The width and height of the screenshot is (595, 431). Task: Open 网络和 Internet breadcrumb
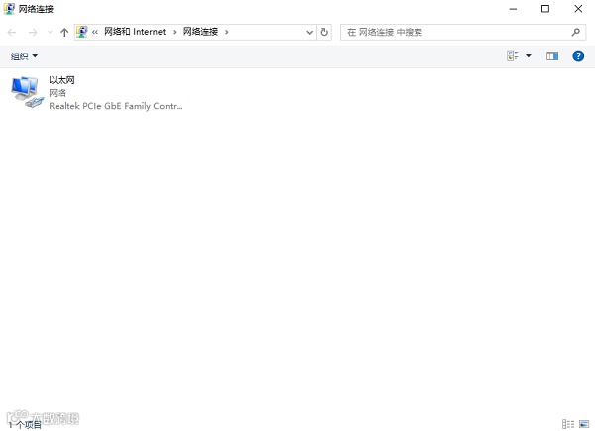(x=135, y=32)
